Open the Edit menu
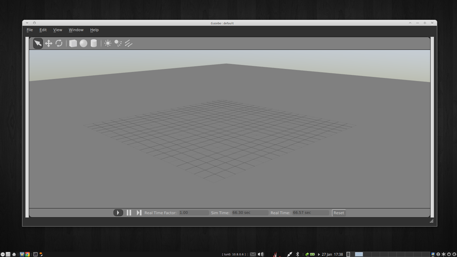Screen dimensions: 457x257 (43, 30)
